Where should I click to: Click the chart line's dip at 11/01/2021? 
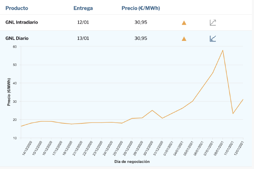click(233, 114)
